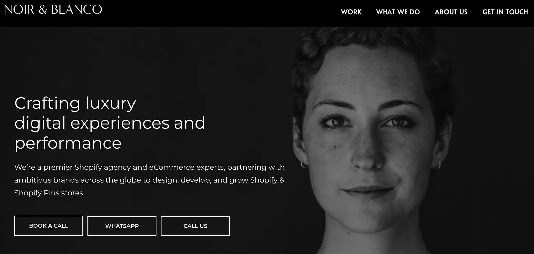Viewport: 534px width, 254px height.
Task: Click the NOIR & BLANCO logo
Action: 53,9
